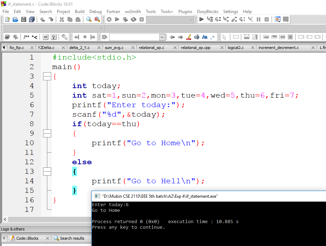Build the project using the gear icon
The width and height of the screenshot is (326, 246).
point(109,20)
